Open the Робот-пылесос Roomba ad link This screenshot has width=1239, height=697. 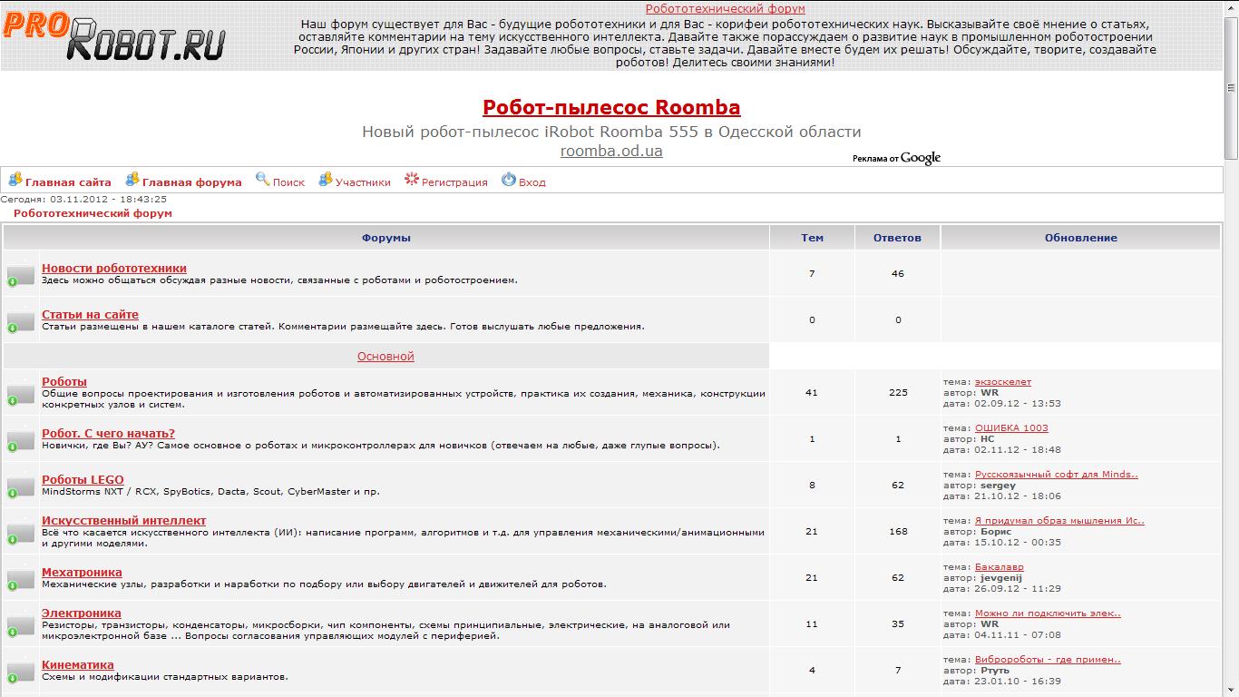(611, 107)
